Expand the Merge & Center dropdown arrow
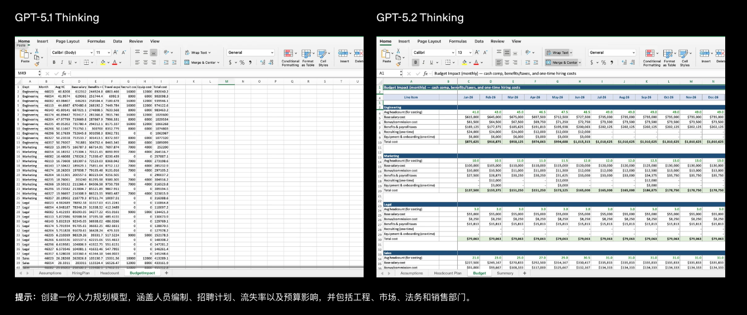 580,62
